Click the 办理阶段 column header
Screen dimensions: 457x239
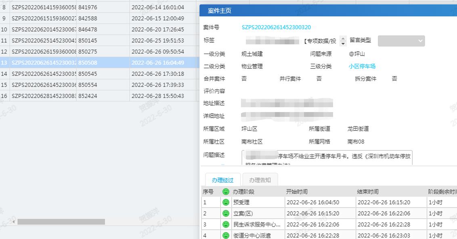244,191
